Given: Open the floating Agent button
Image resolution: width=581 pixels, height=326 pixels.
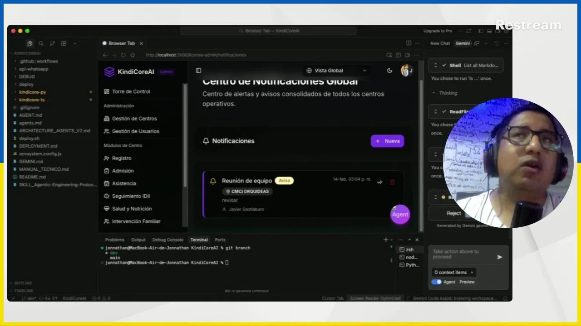Looking at the screenshot, I should [400, 214].
